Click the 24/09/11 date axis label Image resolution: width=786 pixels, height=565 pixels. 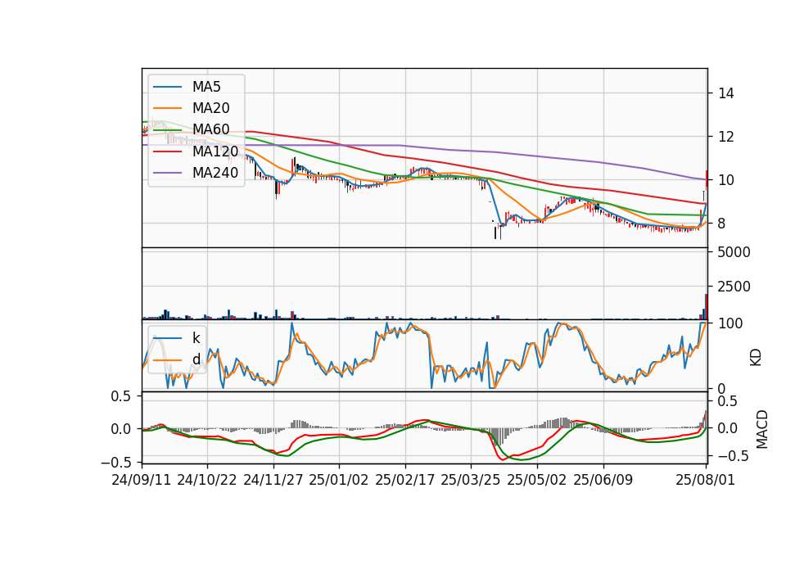(x=142, y=480)
